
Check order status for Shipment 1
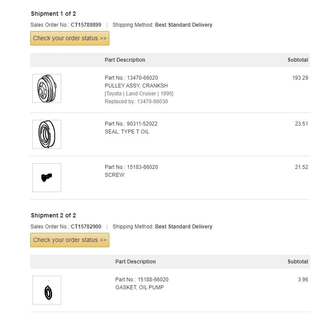70,38
